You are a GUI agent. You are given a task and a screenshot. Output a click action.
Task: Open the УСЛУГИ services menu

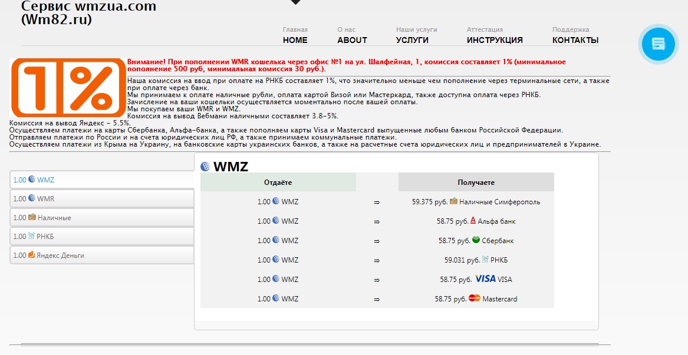(x=412, y=40)
